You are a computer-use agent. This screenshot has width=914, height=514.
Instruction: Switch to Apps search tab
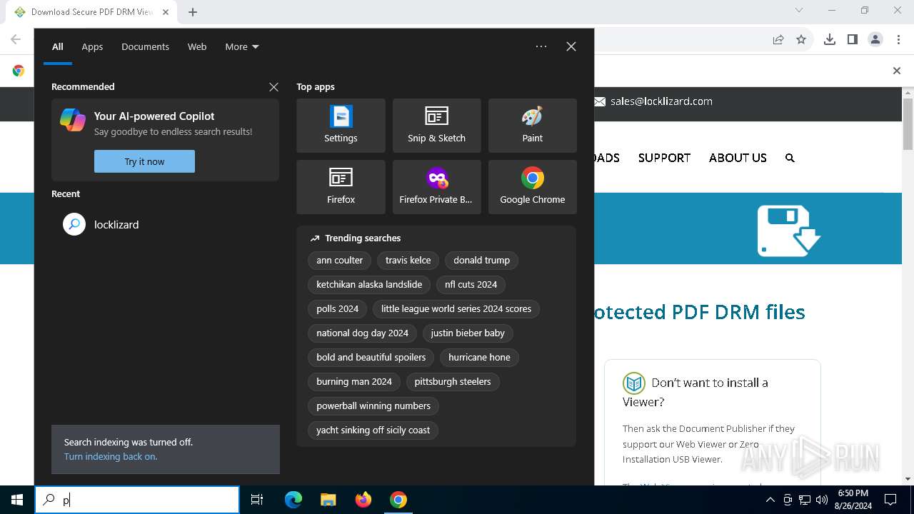coord(92,46)
